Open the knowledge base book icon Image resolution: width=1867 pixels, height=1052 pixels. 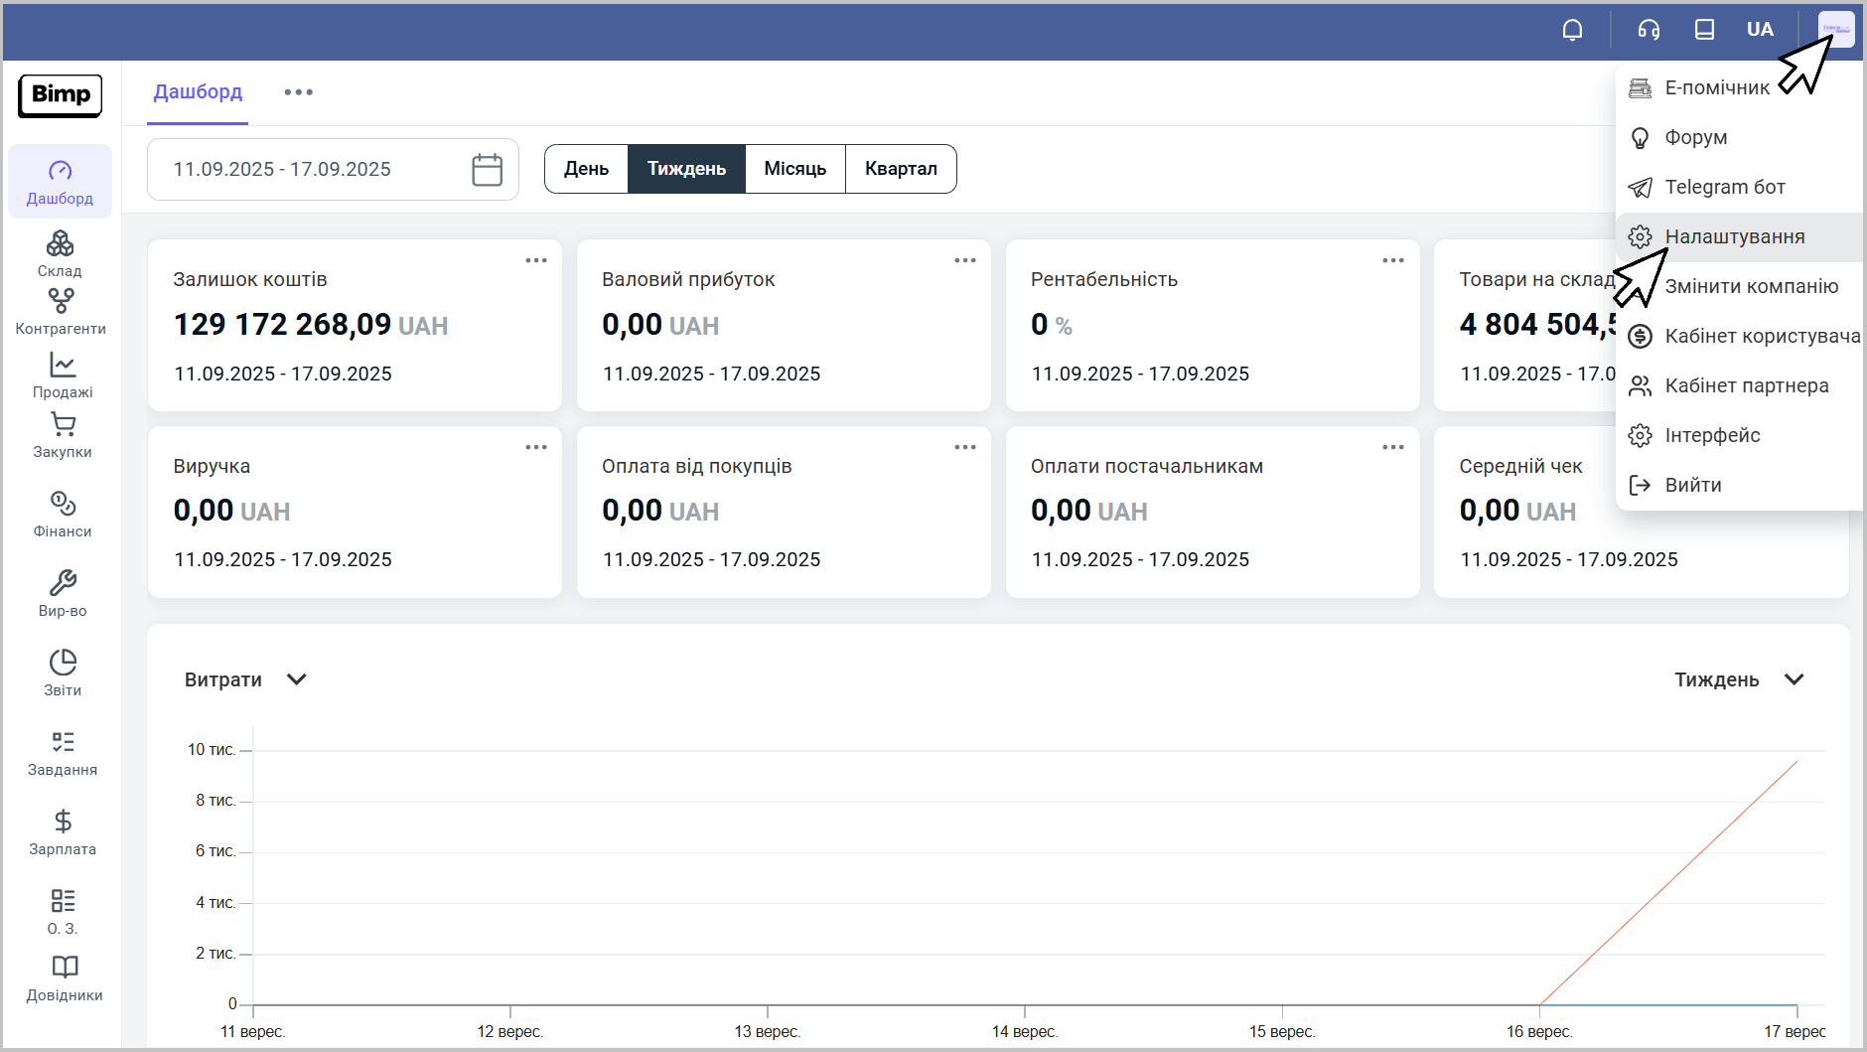(x=1704, y=30)
